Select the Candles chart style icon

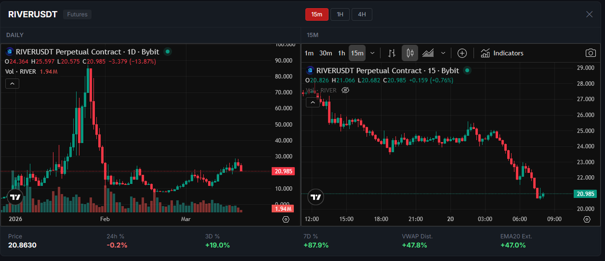tap(410, 53)
